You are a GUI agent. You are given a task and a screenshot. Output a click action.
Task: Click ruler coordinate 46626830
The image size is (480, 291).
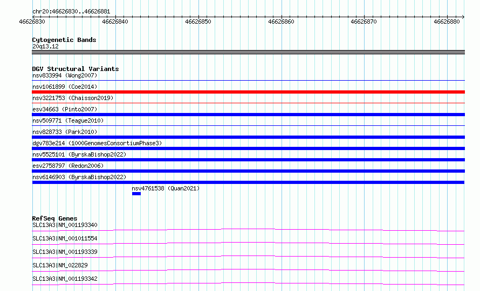[x=32, y=22]
